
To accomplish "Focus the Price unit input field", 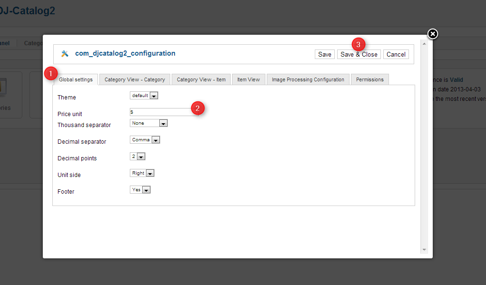I will [x=164, y=112].
